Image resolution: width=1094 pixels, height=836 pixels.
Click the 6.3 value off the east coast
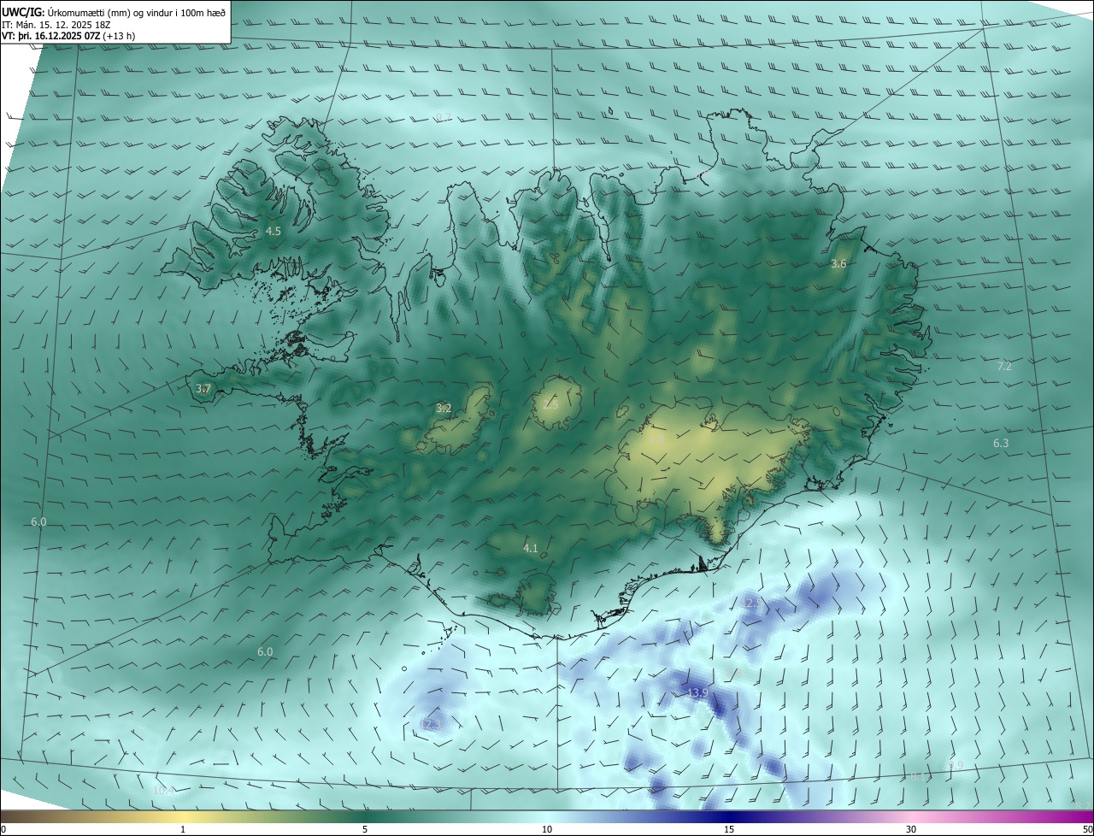click(1001, 444)
